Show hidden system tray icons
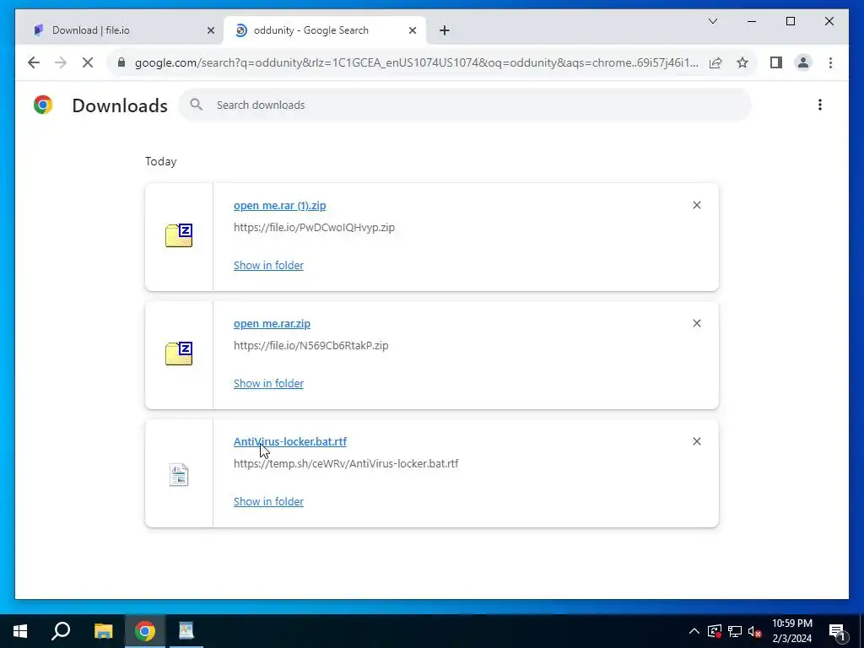The width and height of the screenshot is (864, 648). [694, 631]
